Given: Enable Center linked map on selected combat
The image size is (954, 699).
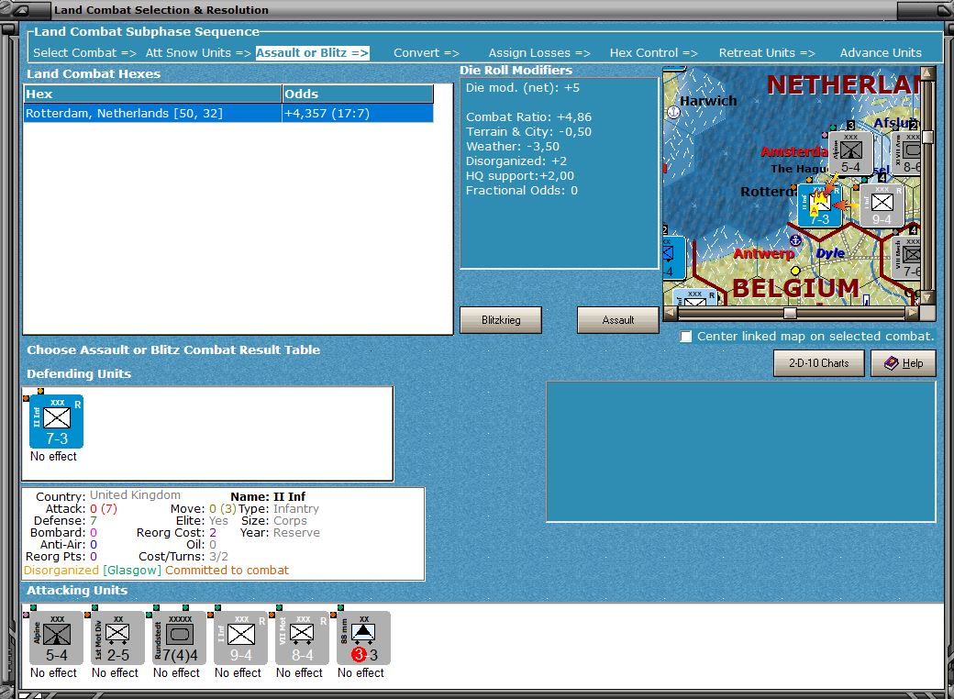Looking at the screenshot, I should [x=686, y=337].
